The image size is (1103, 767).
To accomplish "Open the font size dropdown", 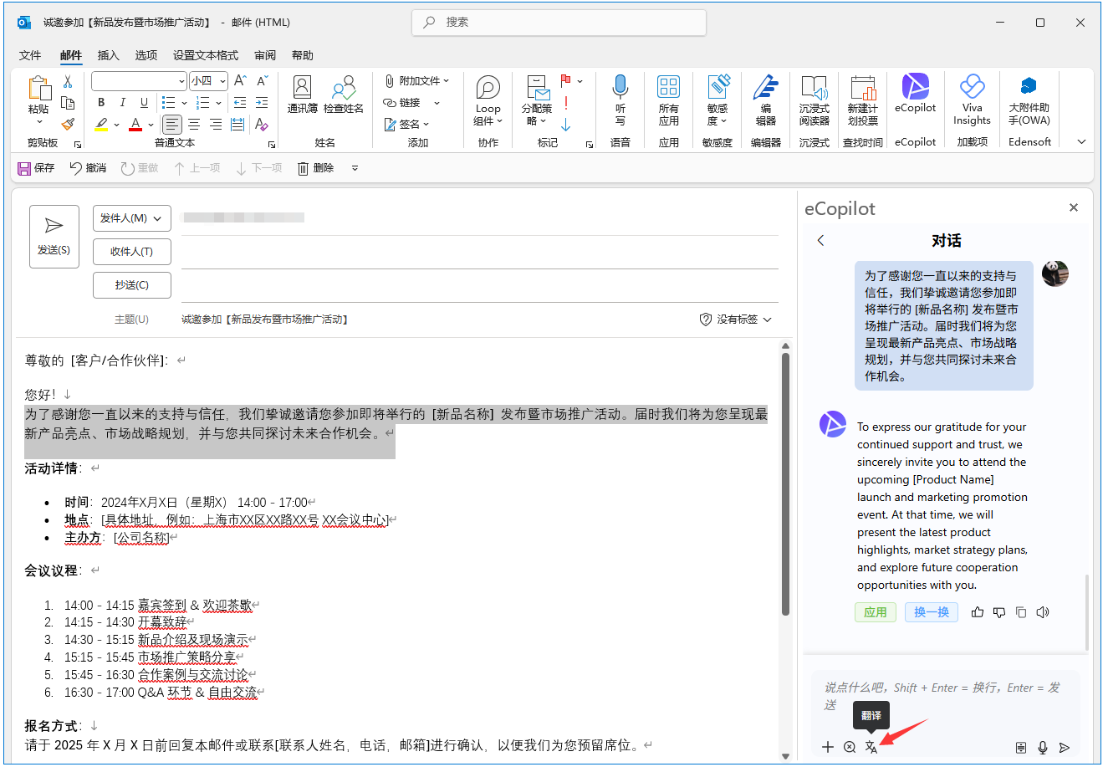I will tap(223, 81).
